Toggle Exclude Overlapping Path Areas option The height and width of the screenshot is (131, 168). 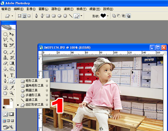[128, 16]
